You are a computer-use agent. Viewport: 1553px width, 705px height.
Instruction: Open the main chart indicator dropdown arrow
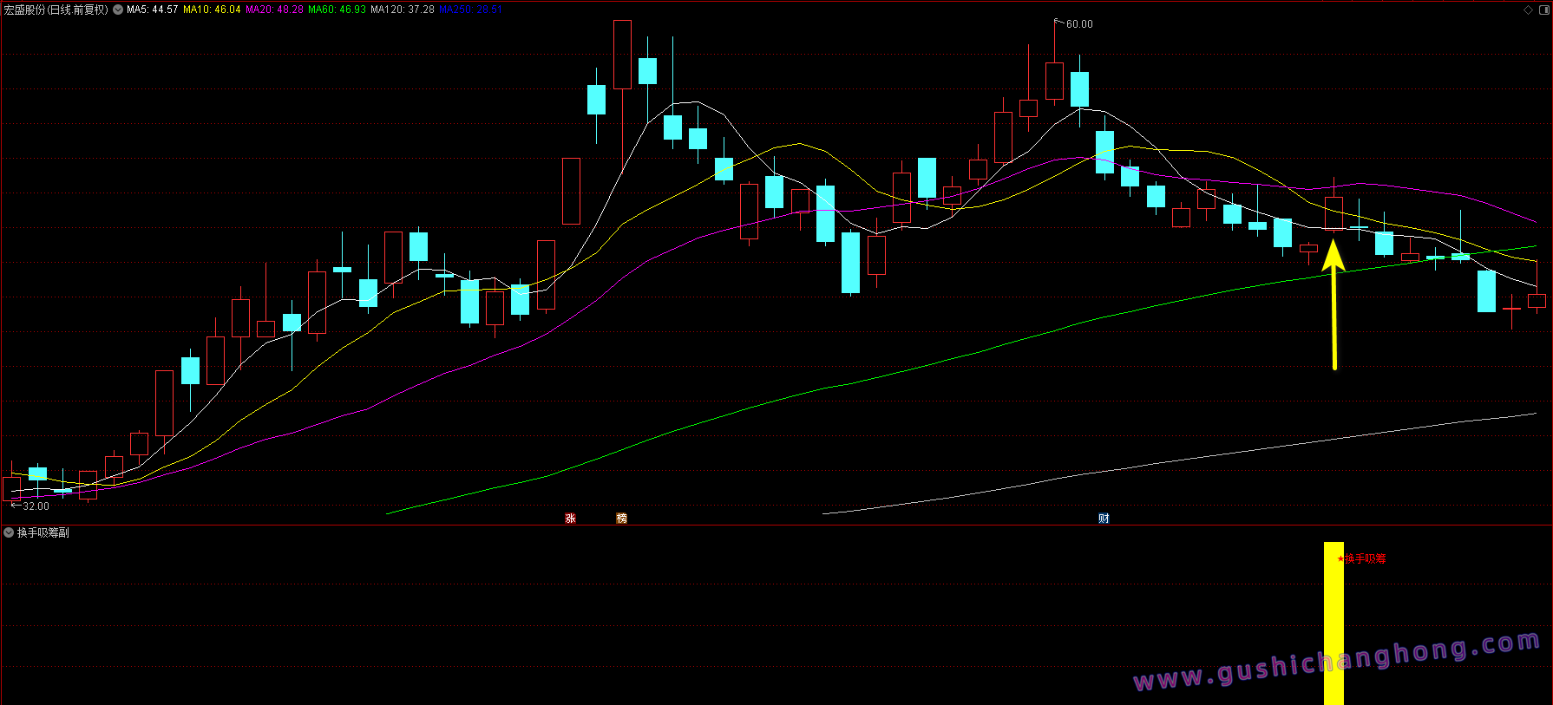pos(118,10)
